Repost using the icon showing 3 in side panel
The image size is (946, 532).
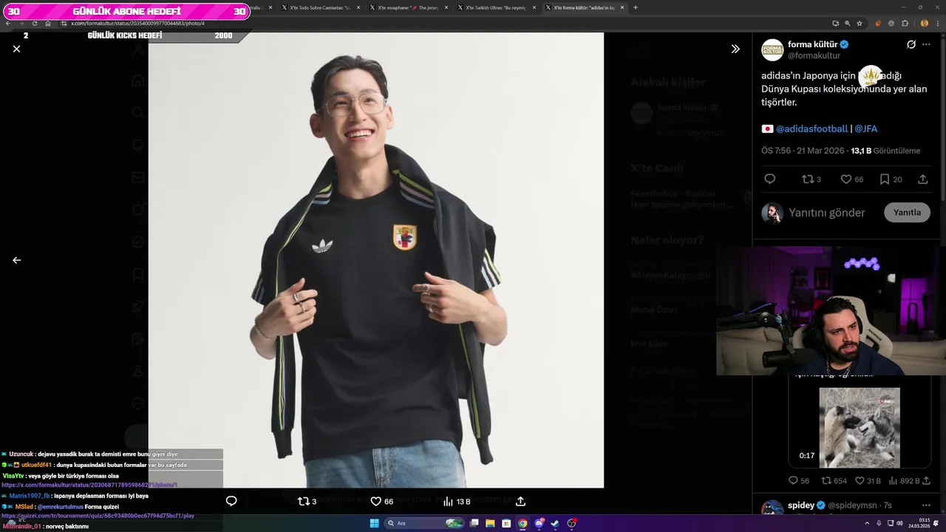811,179
